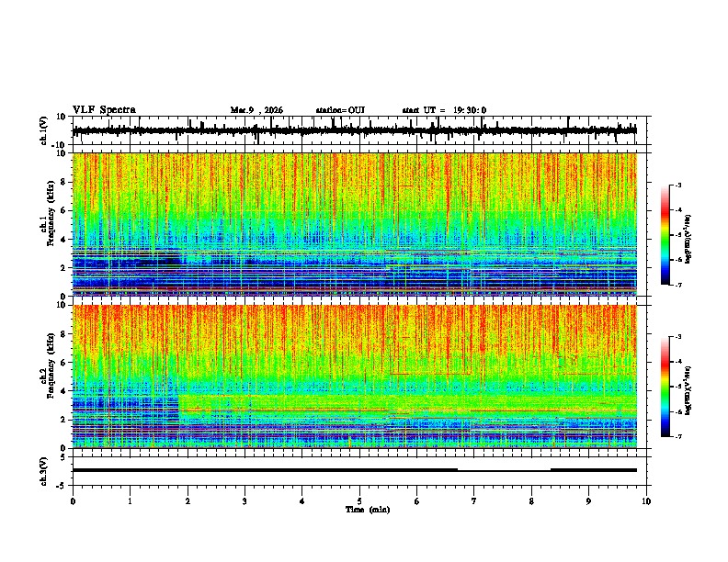728x562 pixels.
Task: Click the time axis tick label "8"
Action: point(531,501)
